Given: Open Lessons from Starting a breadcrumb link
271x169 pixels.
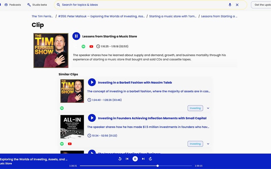Looking at the screenshot, I should pyautogui.click(x=219, y=16).
